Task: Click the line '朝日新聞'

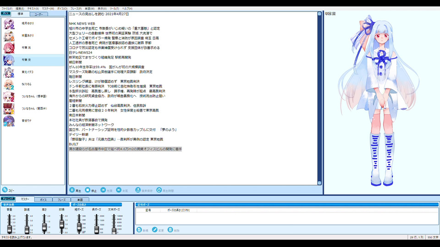Action: coord(75,62)
